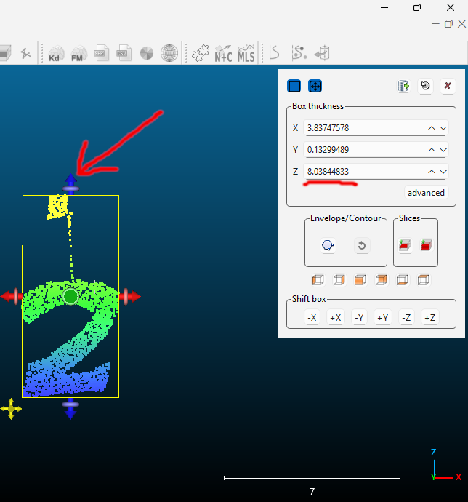468x502 pixels.
Task: Click the green center sphere of the box
Action: tap(70, 296)
